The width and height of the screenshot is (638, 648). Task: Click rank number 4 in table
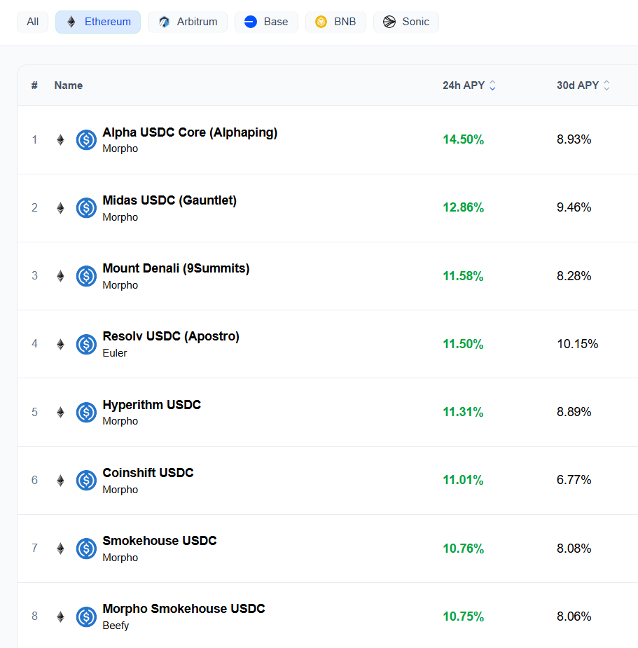(35, 344)
